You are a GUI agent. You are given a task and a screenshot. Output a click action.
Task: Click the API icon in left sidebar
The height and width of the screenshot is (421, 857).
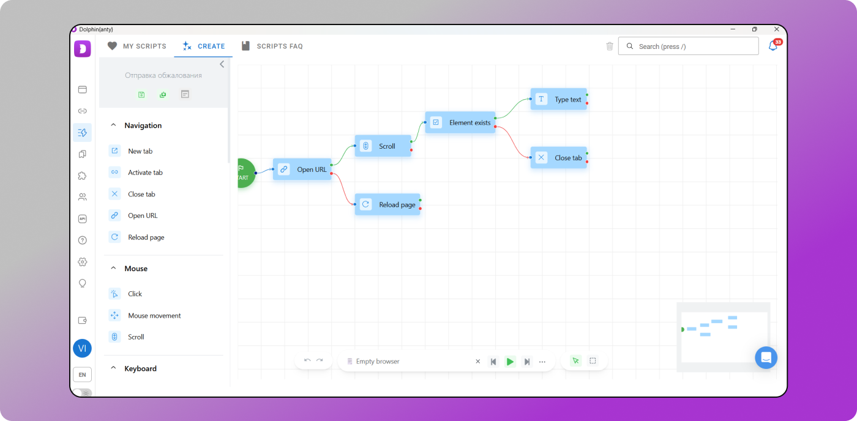(82, 218)
